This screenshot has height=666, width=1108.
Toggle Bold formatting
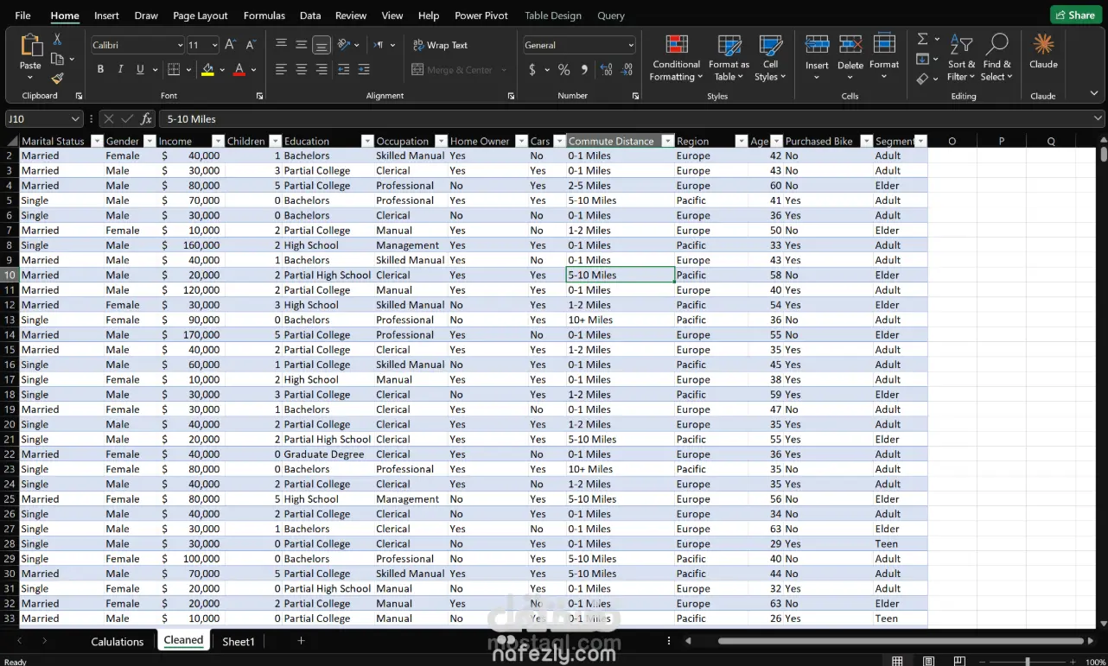click(x=100, y=69)
